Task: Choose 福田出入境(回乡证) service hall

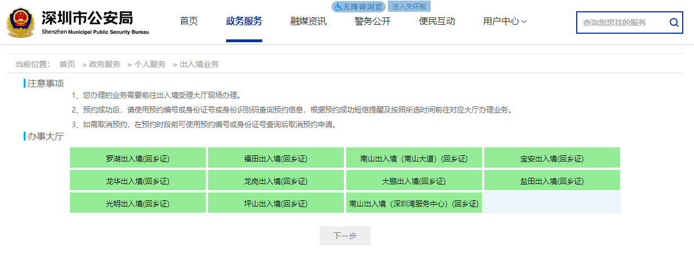Action: pyautogui.click(x=276, y=158)
